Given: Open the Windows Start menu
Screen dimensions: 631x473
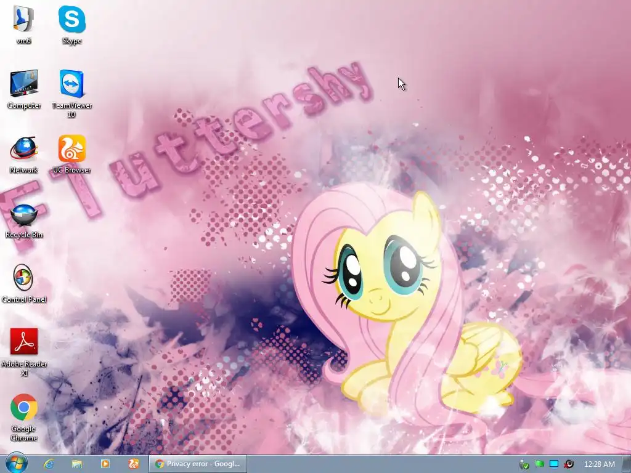Looking at the screenshot, I should [16, 464].
